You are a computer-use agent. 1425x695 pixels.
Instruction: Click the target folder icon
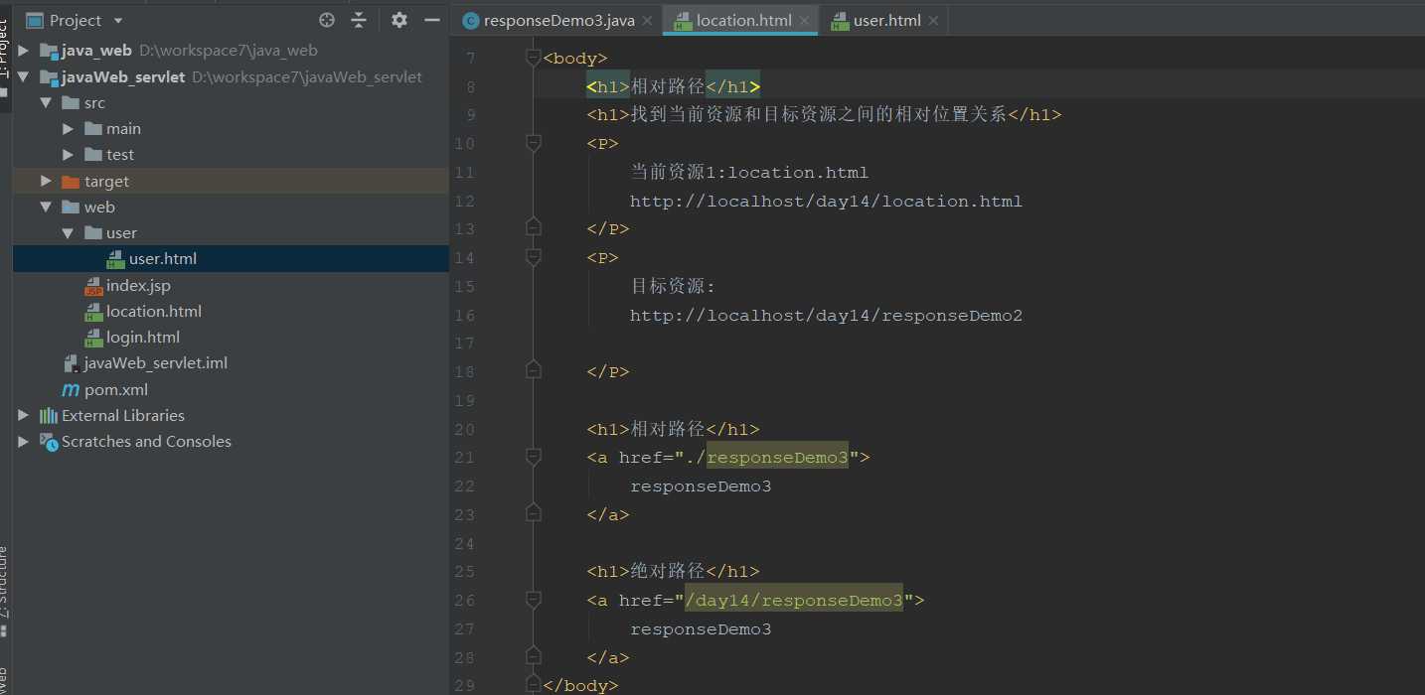click(70, 181)
